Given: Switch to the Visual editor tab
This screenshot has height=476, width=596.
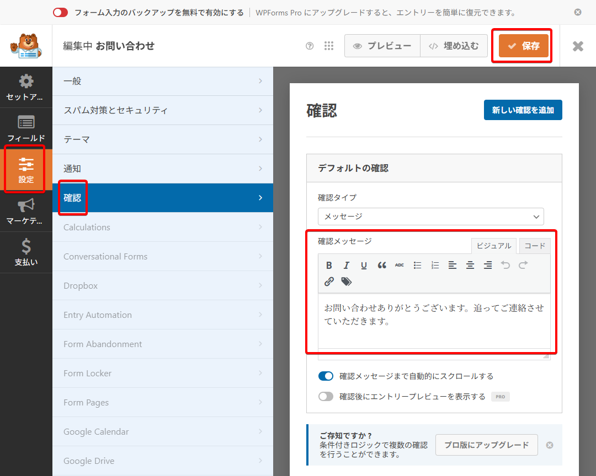Looking at the screenshot, I should 493,246.
